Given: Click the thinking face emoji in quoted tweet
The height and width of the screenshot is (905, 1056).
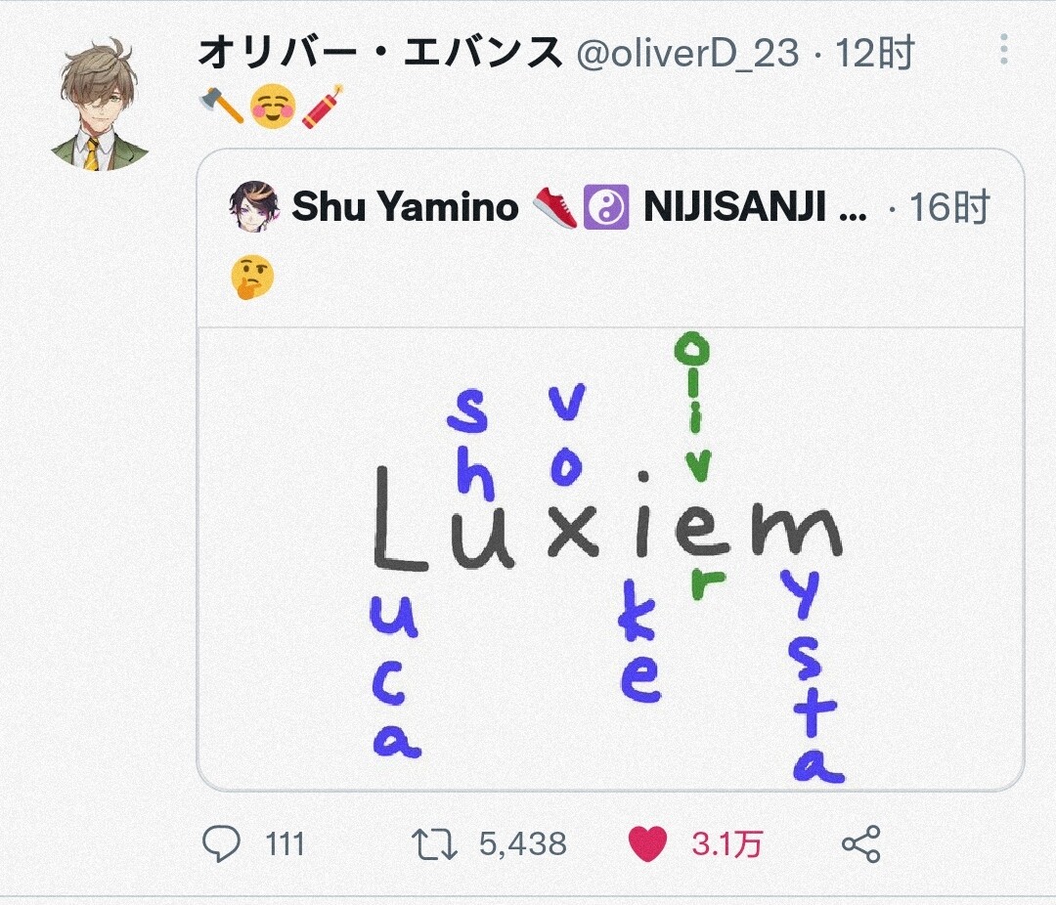Looking at the screenshot, I should click(252, 279).
